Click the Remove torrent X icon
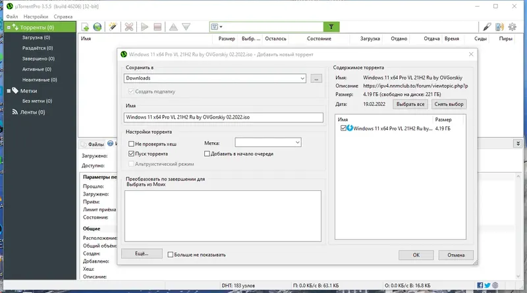The height and width of the screenshot is (293, 527). [x=128, y=27]
